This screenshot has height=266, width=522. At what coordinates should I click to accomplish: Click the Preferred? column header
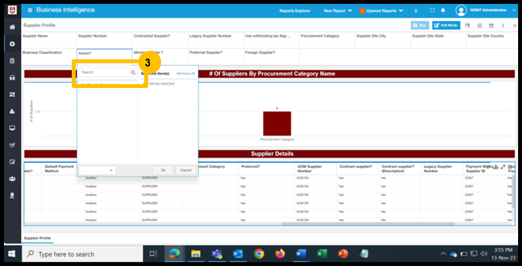point(267,169)
